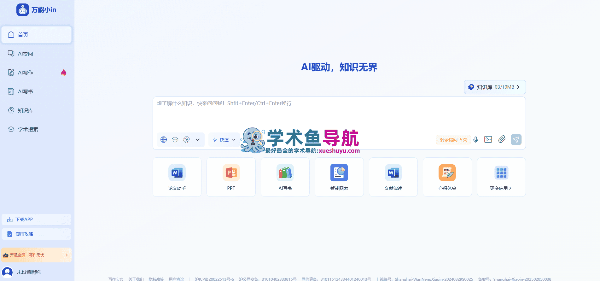Go to the AI提问 sidebar item
Viewport: 600px width, 281px height.
37,54
